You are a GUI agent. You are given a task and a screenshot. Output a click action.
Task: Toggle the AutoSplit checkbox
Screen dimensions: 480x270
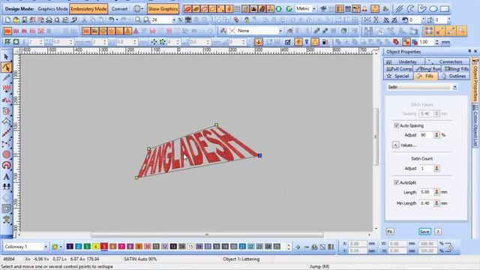click(x=396, y=182)
